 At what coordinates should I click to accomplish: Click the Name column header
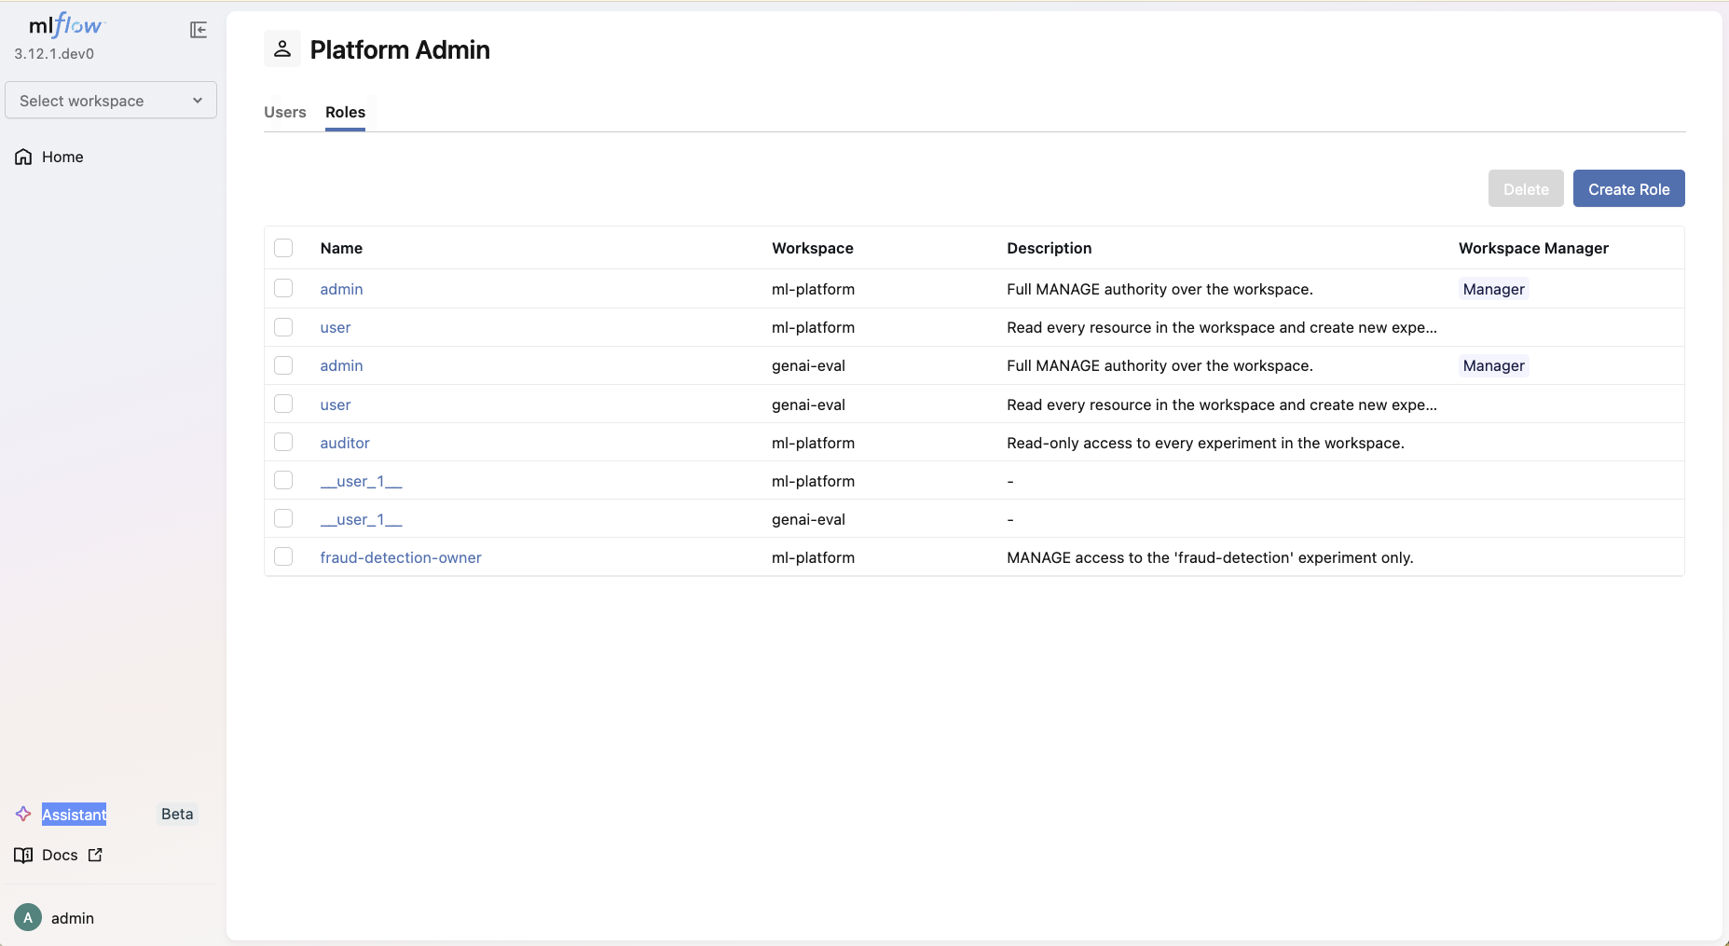coord(341,248)
